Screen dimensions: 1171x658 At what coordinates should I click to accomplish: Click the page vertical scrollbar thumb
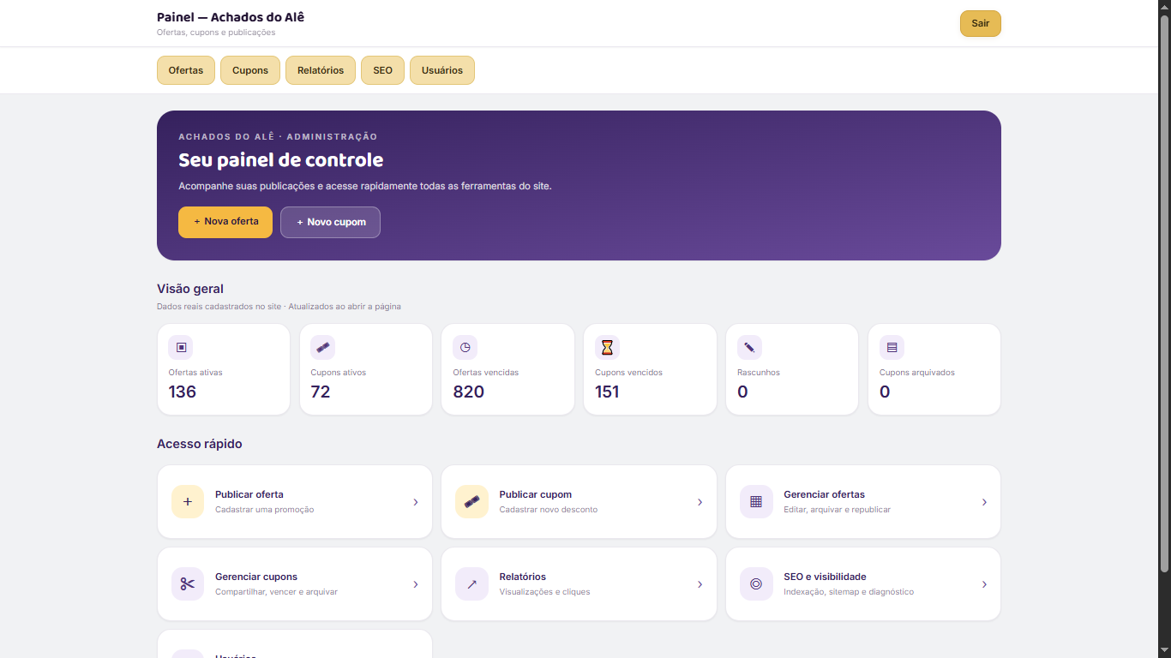[x=1164, y=294]
